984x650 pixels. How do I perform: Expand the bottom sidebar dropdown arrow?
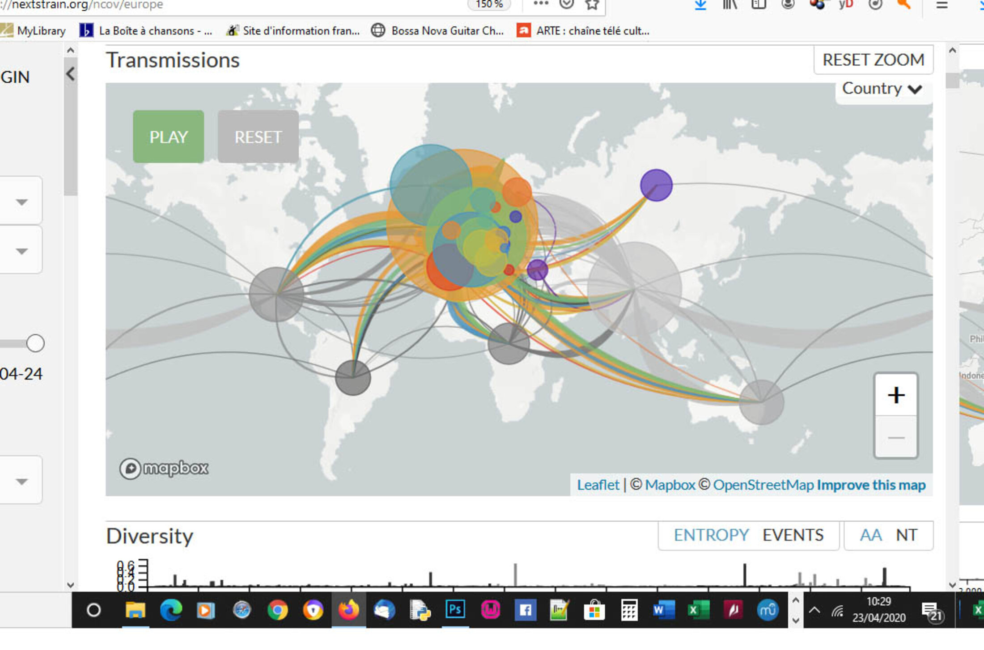[x=21, y=481]
